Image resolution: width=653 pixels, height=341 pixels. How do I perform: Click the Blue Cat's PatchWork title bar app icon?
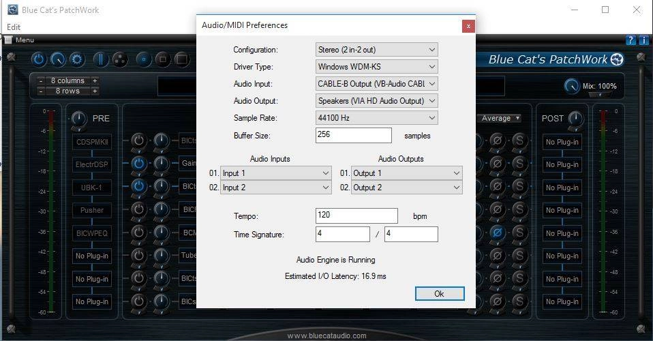[x=13, y=10]
